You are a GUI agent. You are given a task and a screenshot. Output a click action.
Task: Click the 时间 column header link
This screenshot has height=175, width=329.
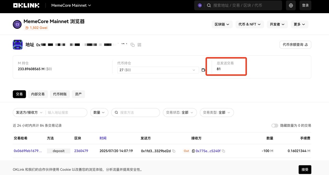click(x=103, y=138)
